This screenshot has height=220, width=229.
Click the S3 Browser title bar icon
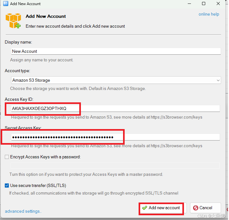point(5,3)
